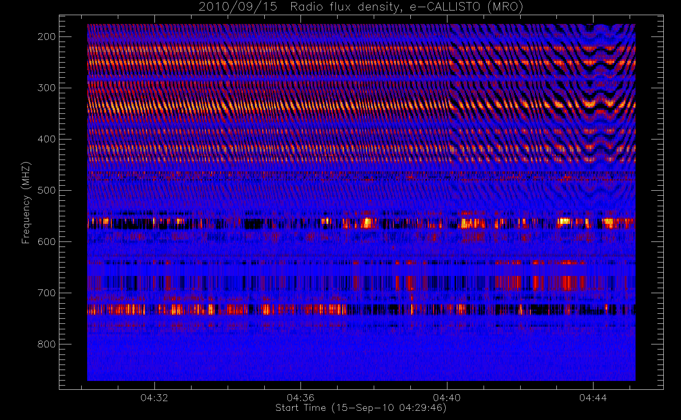
Task: Select the 04:44 time tick label
Action: coord(593,398)
